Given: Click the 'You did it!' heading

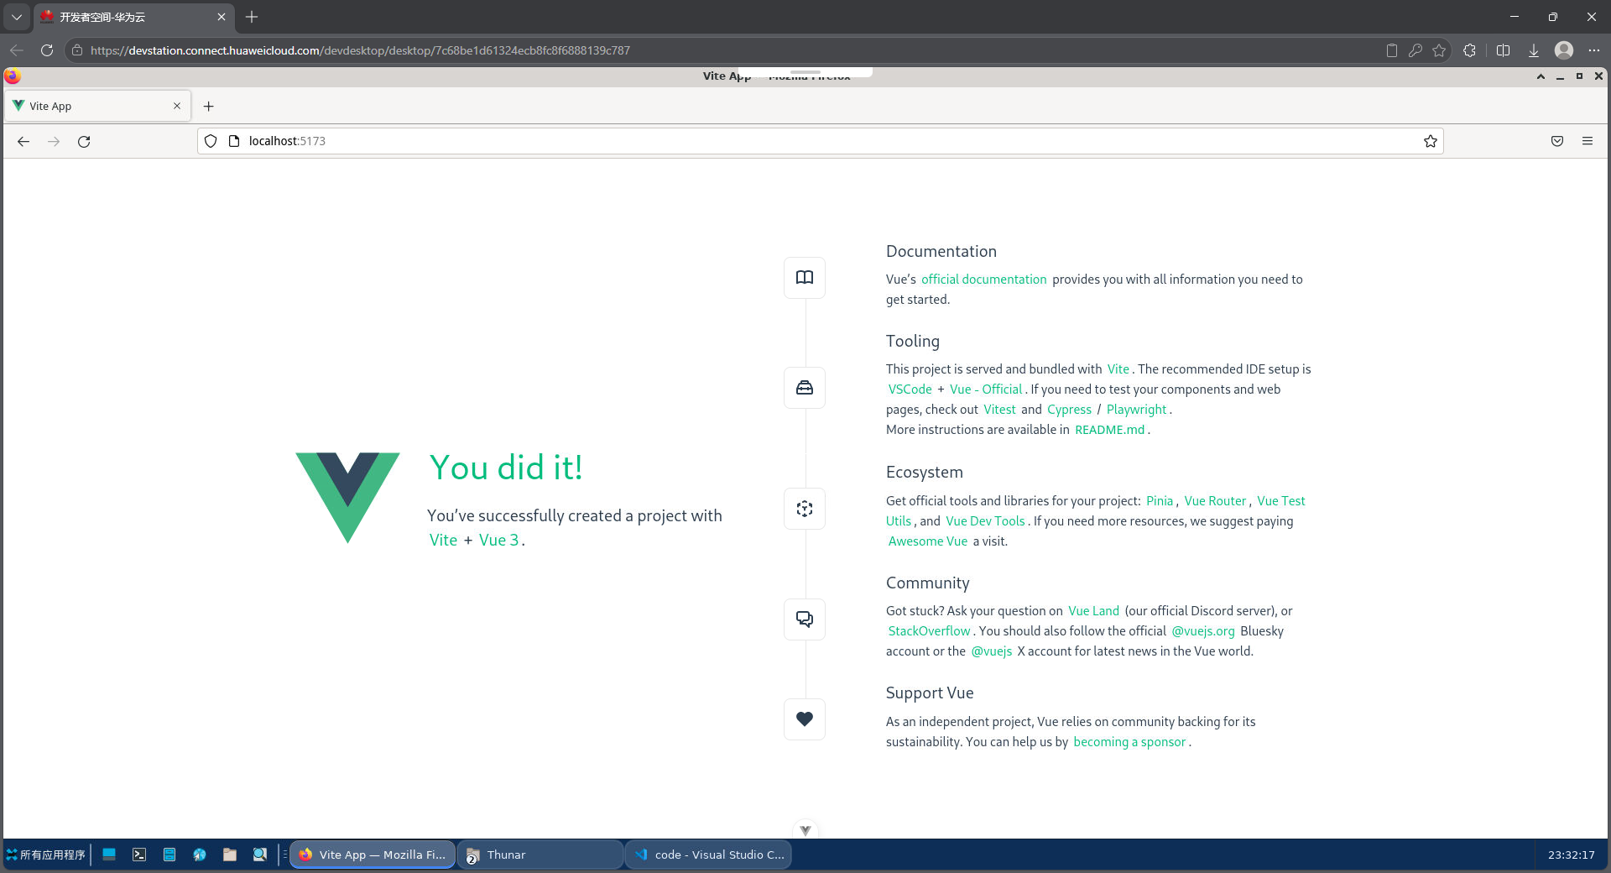Looking at the screenshot, I should point(506,468).
